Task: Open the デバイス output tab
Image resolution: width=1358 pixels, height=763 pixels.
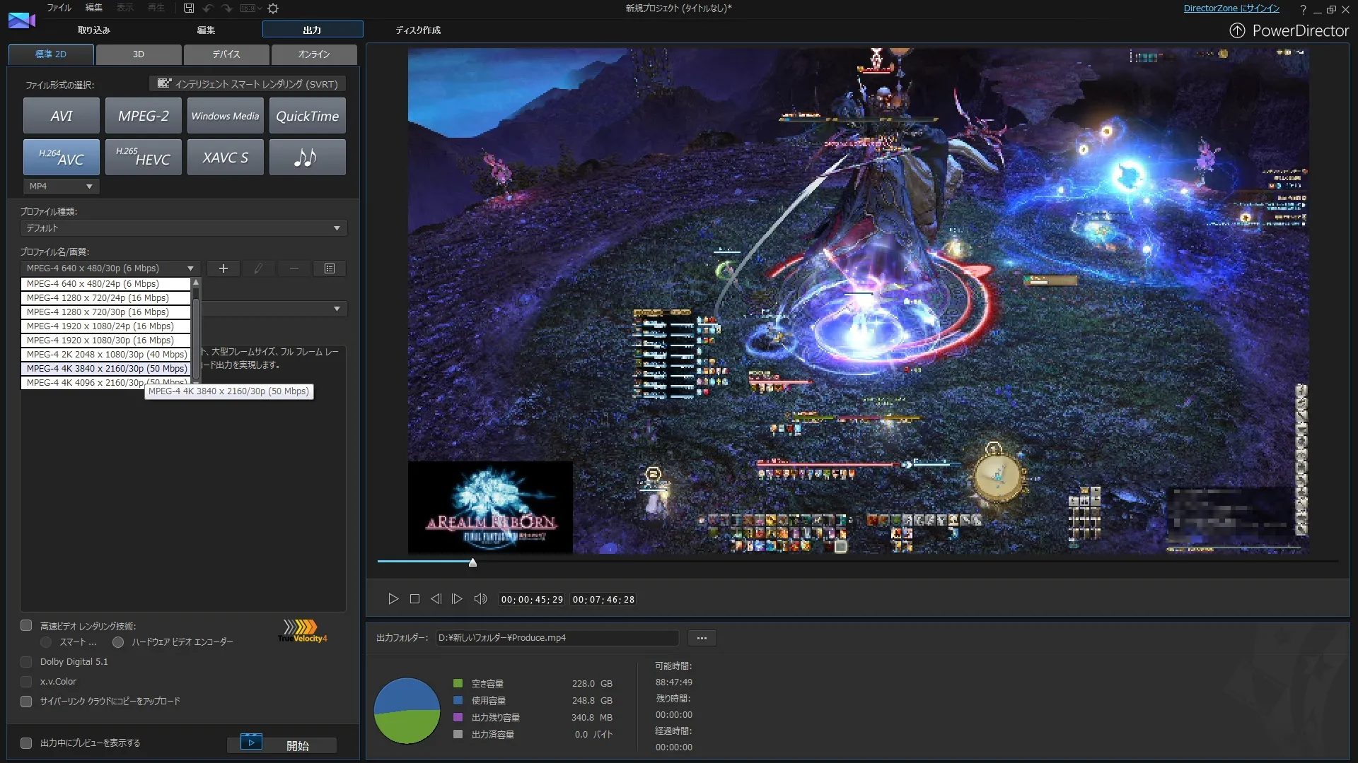Action: tap(226, 54)
